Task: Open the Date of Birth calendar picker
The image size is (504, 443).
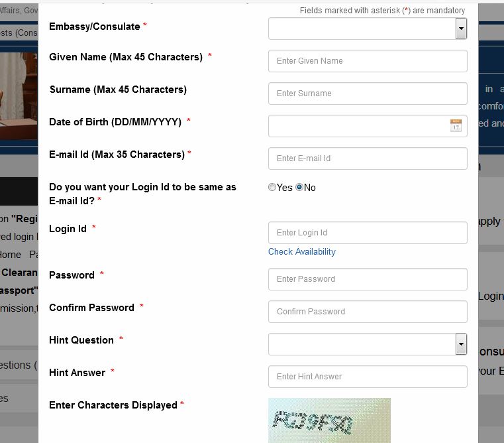Action: [456, 125]
